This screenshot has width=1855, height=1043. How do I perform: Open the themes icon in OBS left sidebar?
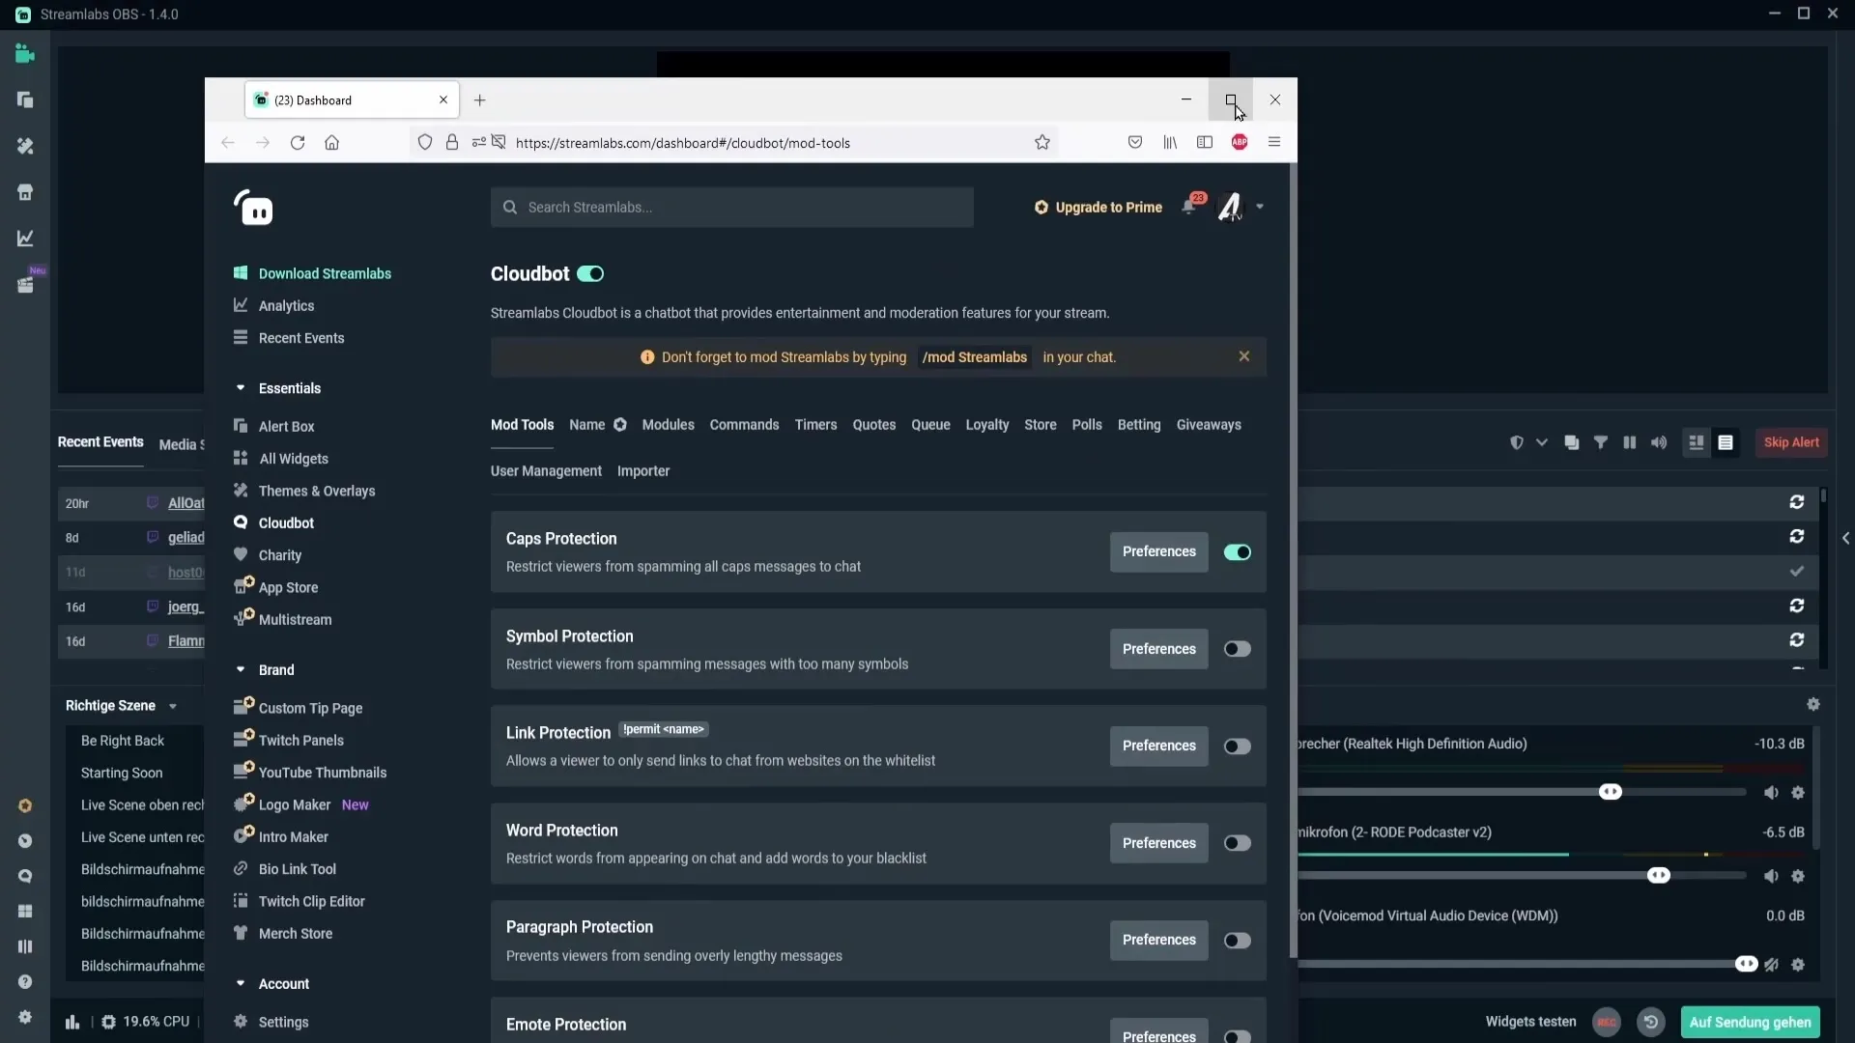click(25, 146)
